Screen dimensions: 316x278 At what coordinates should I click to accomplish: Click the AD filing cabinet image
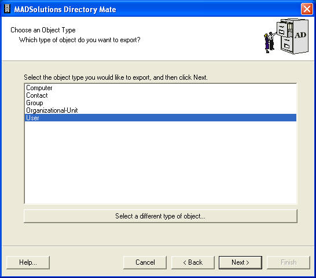coord(286,36)
